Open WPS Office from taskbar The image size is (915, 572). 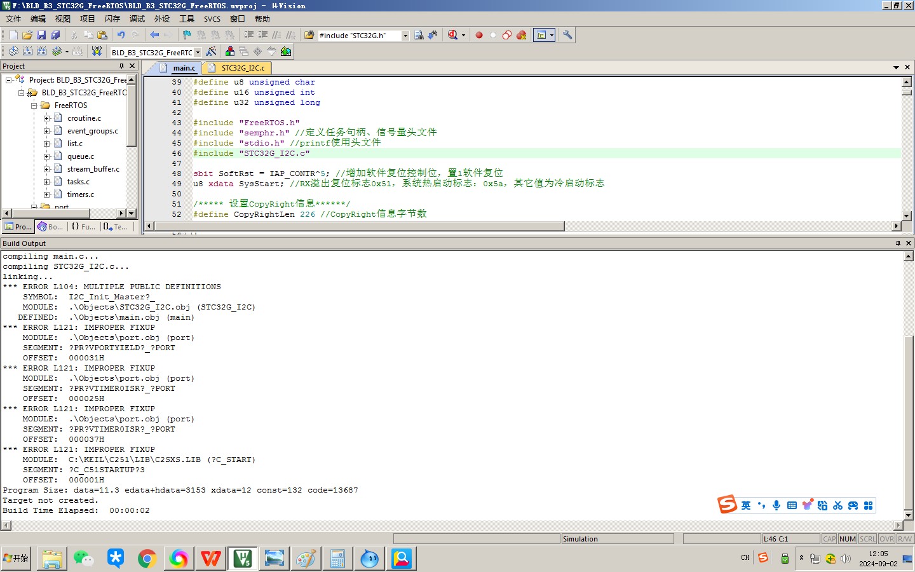[210, 559]
